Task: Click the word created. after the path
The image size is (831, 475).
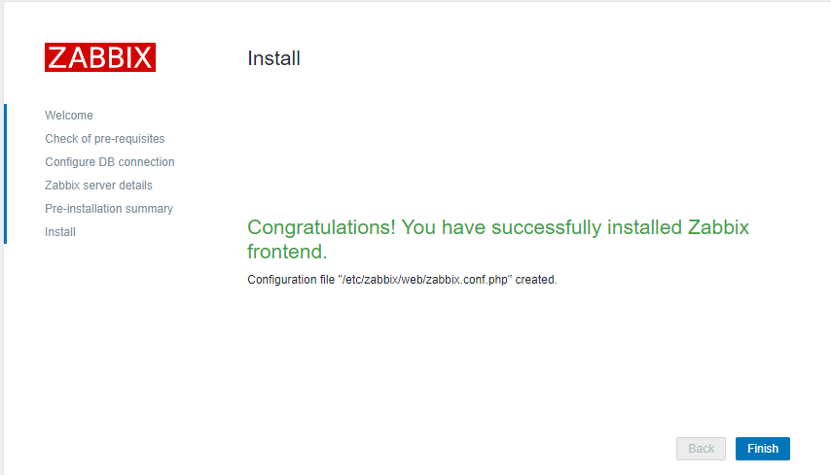Action: click(x=536, y=280)
